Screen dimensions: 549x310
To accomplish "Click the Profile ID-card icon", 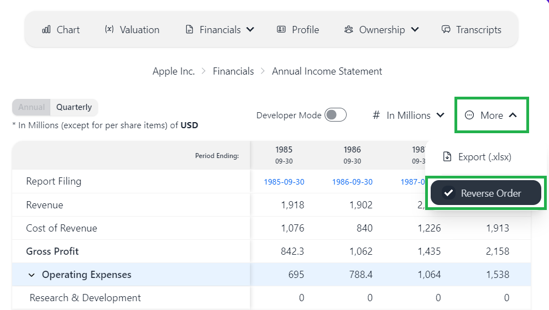I will click(x=281, y=29).
